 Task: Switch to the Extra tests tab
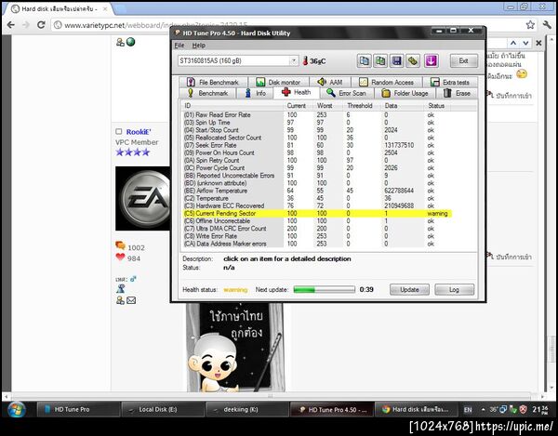(x=450, y=82)
